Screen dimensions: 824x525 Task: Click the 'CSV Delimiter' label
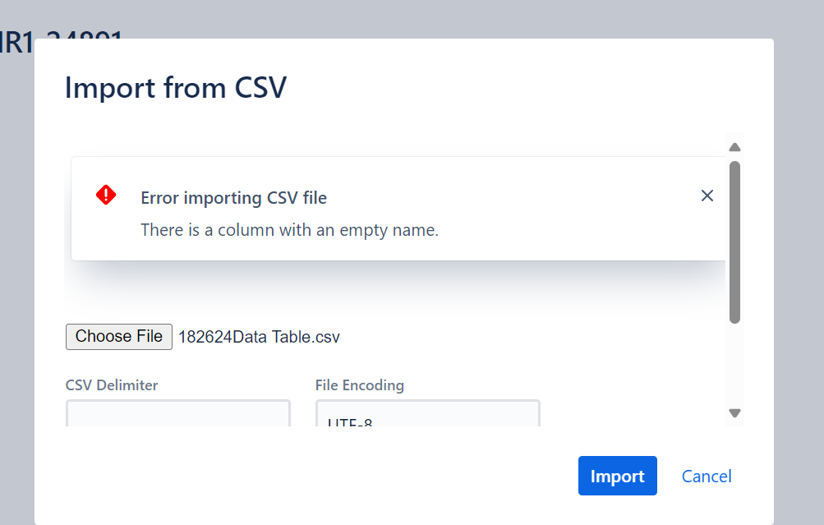[112, 385]
